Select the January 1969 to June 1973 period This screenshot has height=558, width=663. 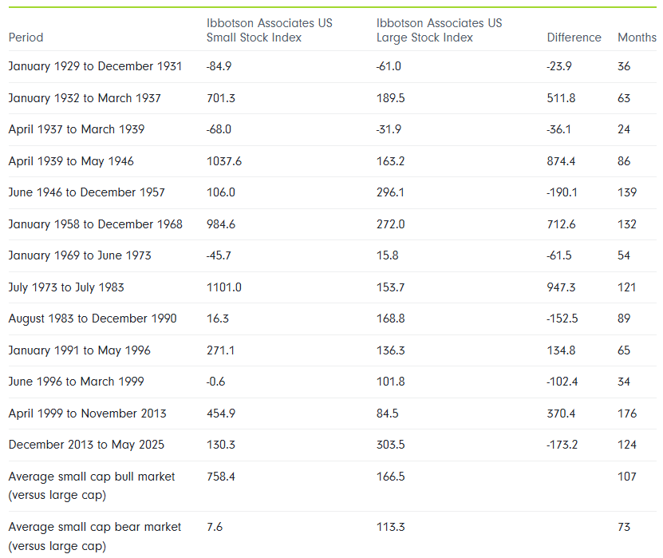(80, 255)
